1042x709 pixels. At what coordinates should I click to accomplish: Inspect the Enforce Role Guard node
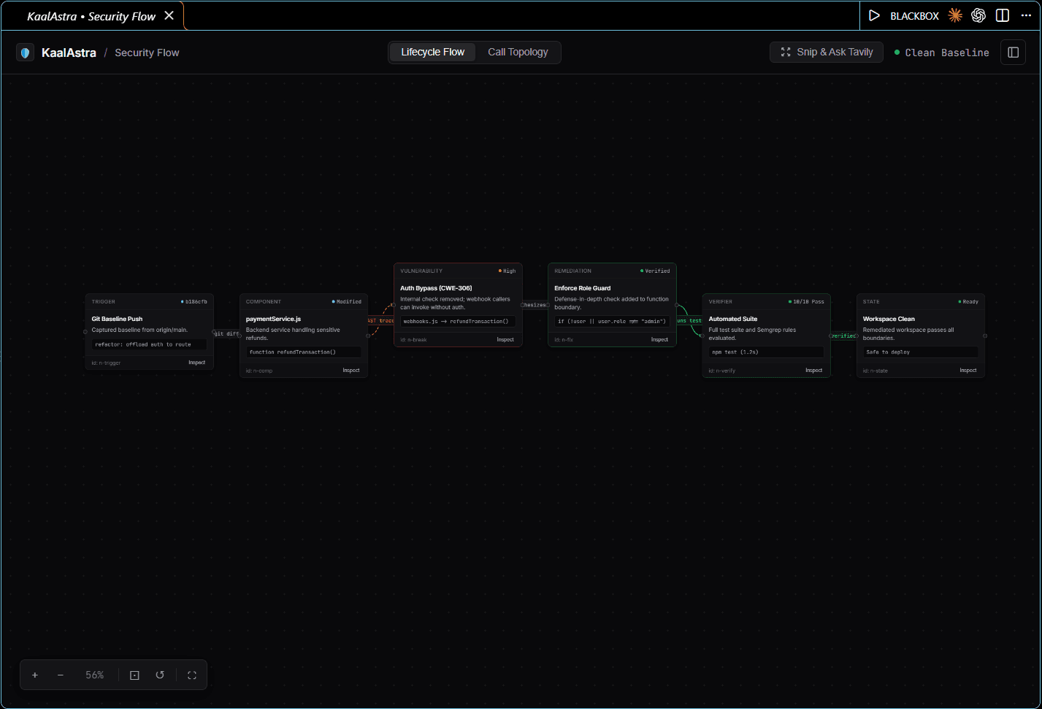[659, 340]
